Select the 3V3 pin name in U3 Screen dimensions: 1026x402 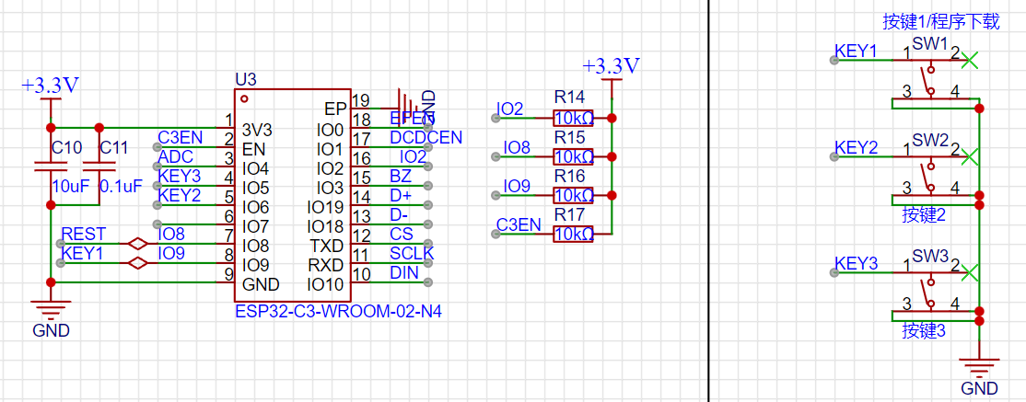click(256, 129)
